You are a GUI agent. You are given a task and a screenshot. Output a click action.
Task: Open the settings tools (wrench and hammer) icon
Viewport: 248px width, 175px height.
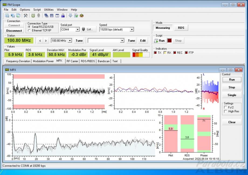point(26,16)
